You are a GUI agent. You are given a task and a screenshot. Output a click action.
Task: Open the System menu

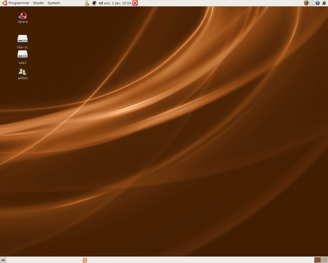click(x=54, y=3)
